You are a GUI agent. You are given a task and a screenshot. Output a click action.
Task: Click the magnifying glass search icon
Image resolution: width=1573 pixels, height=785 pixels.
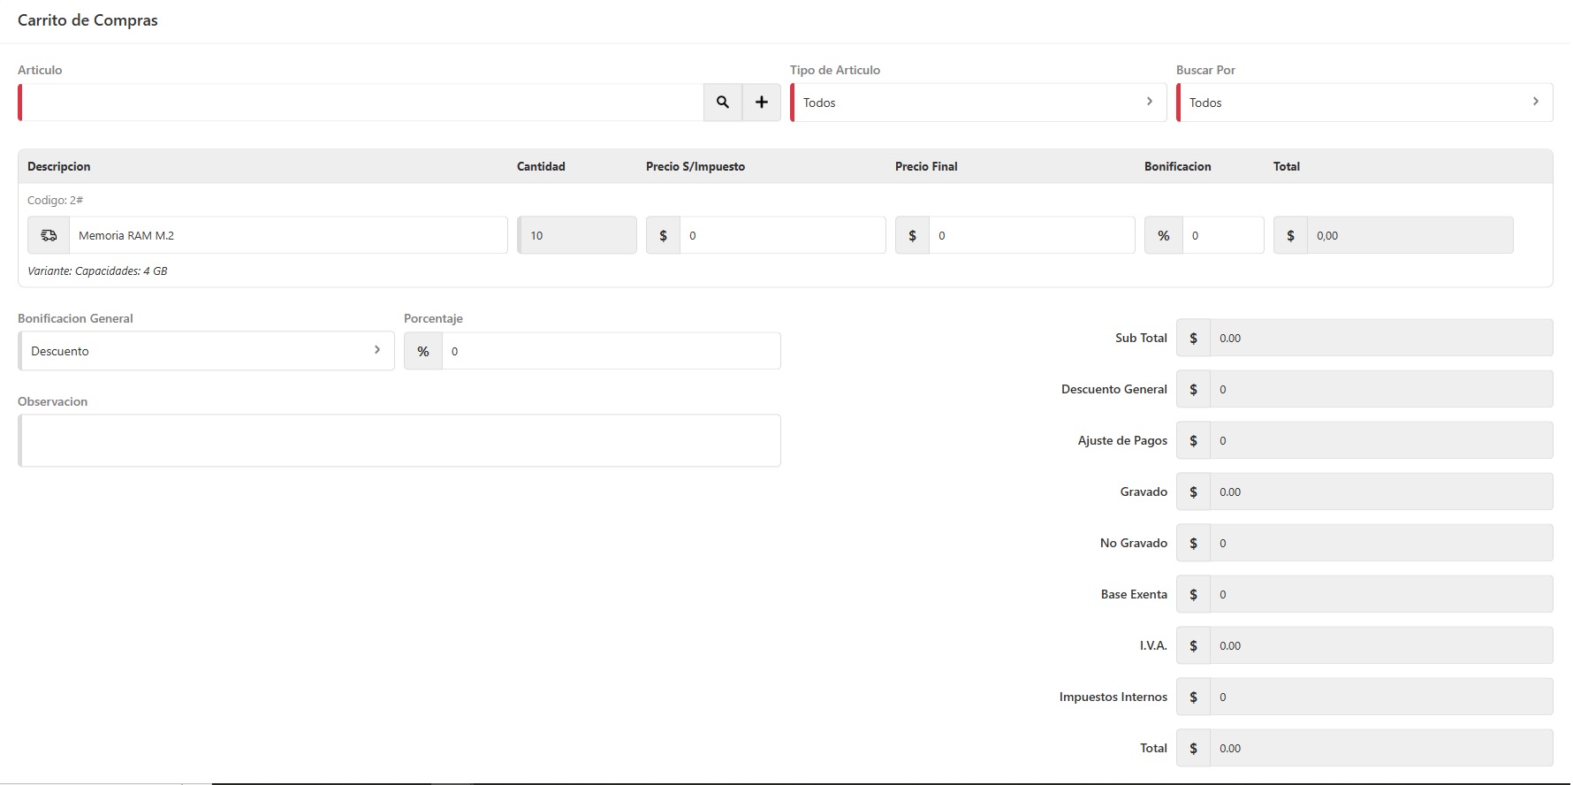tap(722, 103)
